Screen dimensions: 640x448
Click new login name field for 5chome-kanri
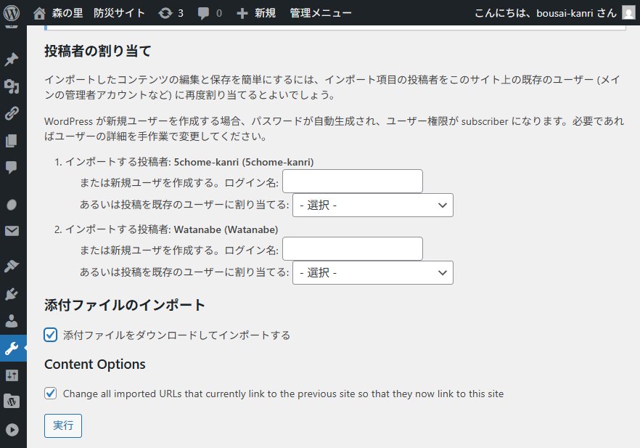(352, 182)
